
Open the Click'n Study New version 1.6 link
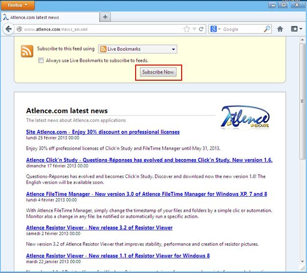pos(149,160)
